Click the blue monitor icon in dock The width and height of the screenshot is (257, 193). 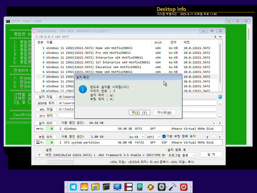tap(117, 187)
